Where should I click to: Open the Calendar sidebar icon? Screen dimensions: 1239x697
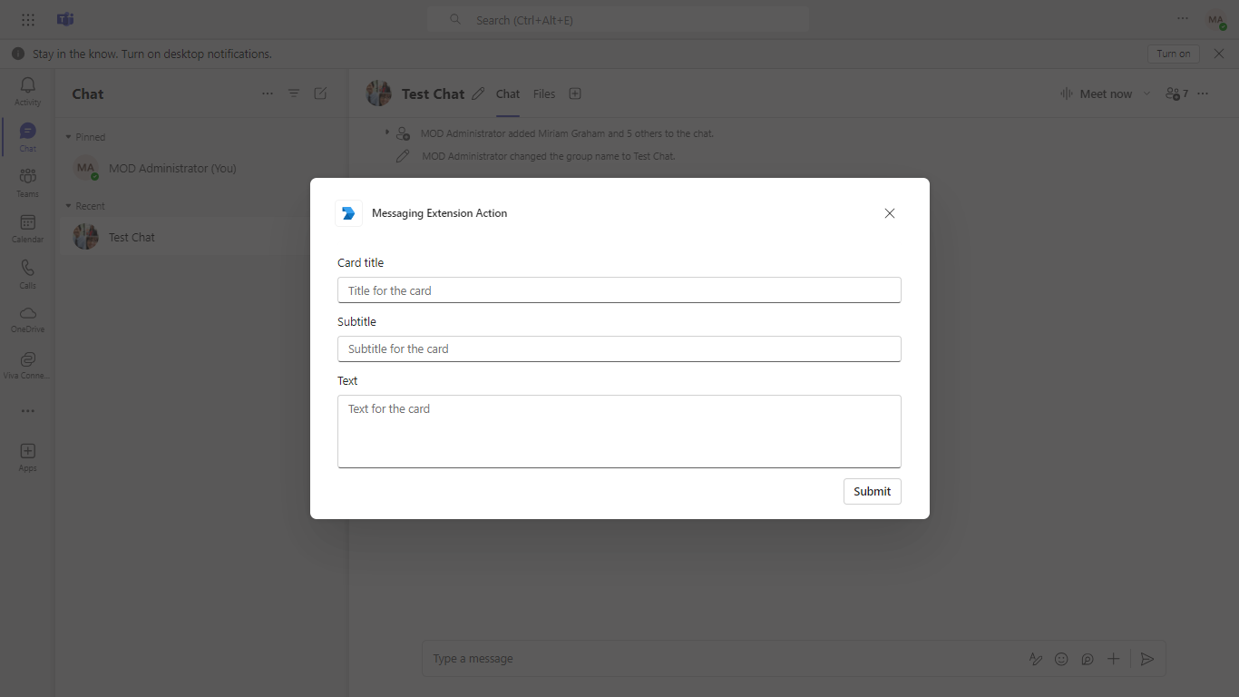27,228
